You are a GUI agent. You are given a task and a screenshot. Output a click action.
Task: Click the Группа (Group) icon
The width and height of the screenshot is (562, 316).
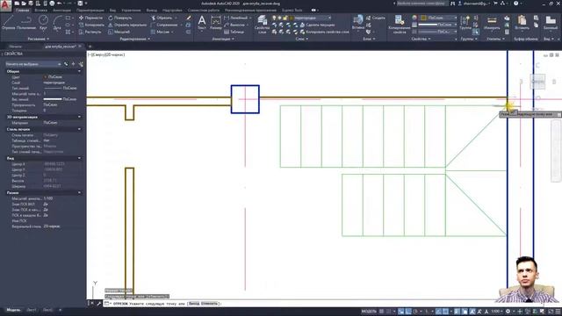(465, 22)
